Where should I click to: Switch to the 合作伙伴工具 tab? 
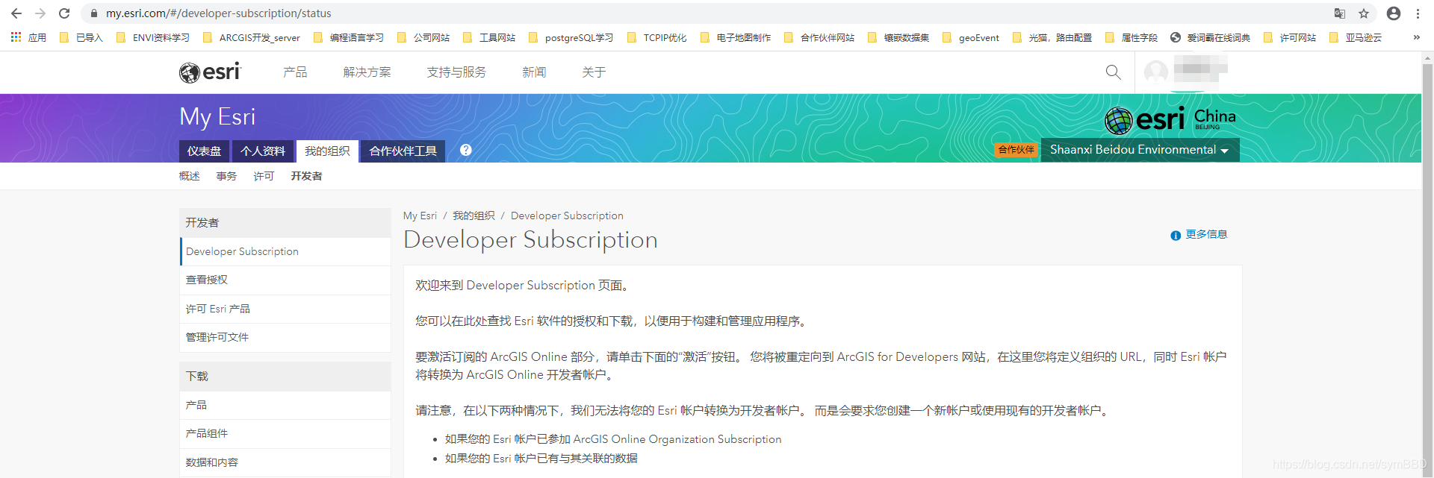(x=403, y=151)
